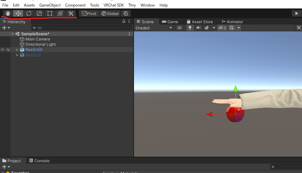Viewport: 302px width, 173px height.
Task: Click the red X-axis gizmo arrow
Action: pos(209,115)
